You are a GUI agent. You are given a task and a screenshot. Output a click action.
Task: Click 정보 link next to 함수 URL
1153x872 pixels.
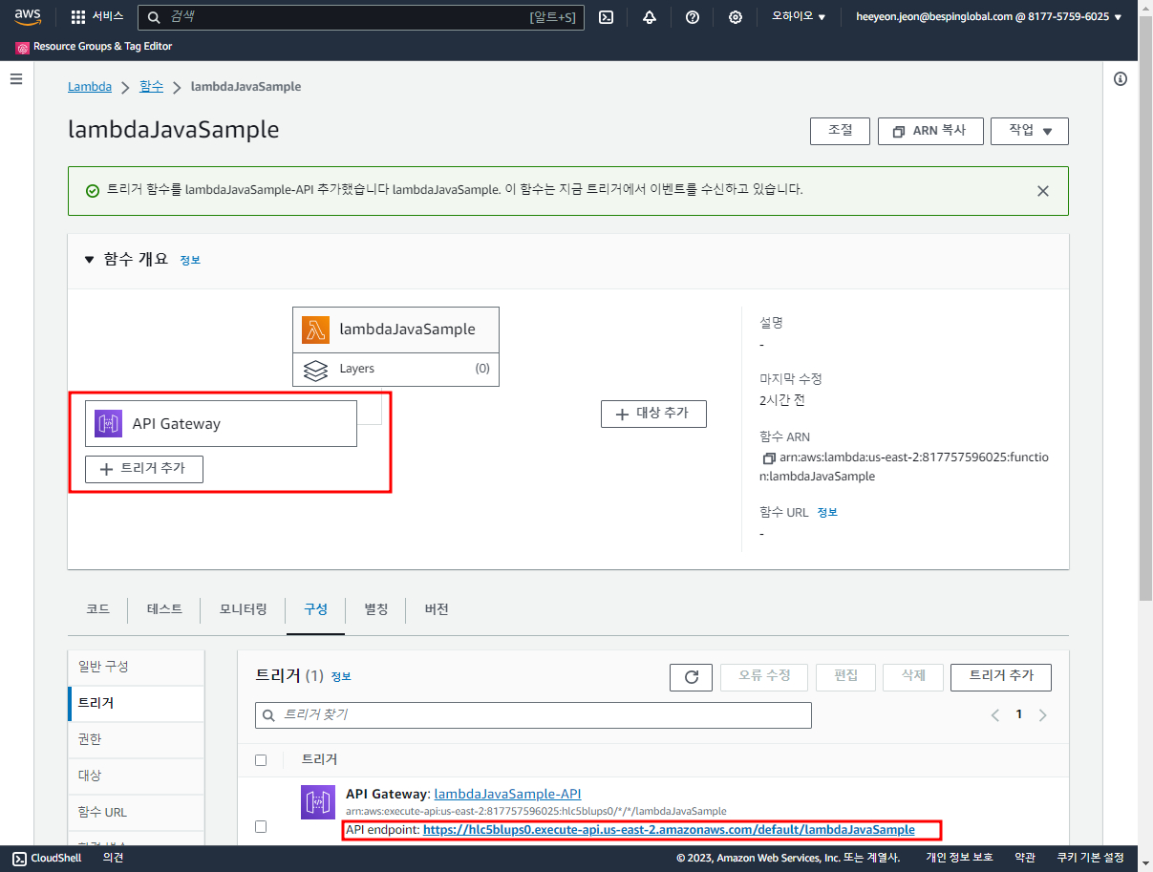(x=827, y=513)
